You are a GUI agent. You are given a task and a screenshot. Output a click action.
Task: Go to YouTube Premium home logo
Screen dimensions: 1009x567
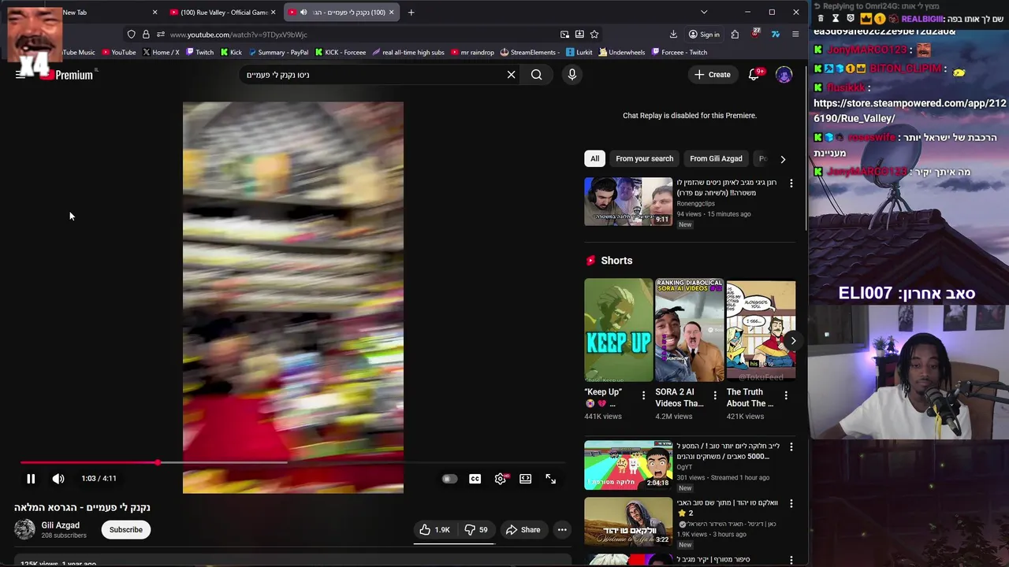click(67, 75)
